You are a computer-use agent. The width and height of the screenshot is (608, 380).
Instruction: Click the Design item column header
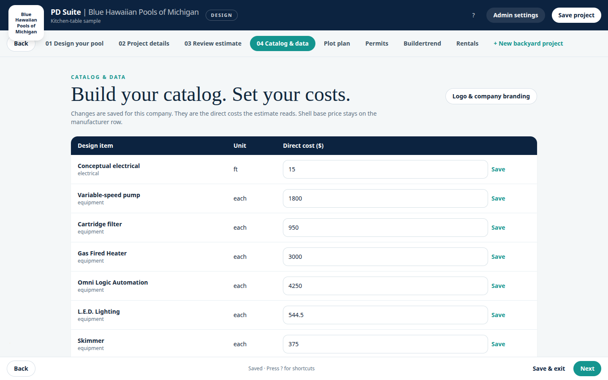coord(95,146)
